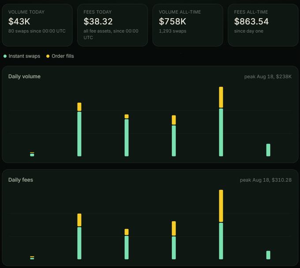300x268 pixels.
Task: Click tallest yellow segment in Daily fees chart
Action: point(221,206)
